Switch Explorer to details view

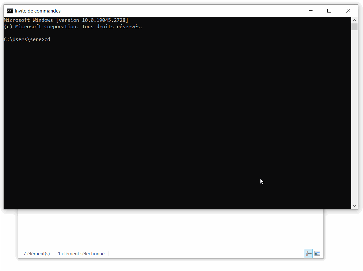(x=308, y=254)
